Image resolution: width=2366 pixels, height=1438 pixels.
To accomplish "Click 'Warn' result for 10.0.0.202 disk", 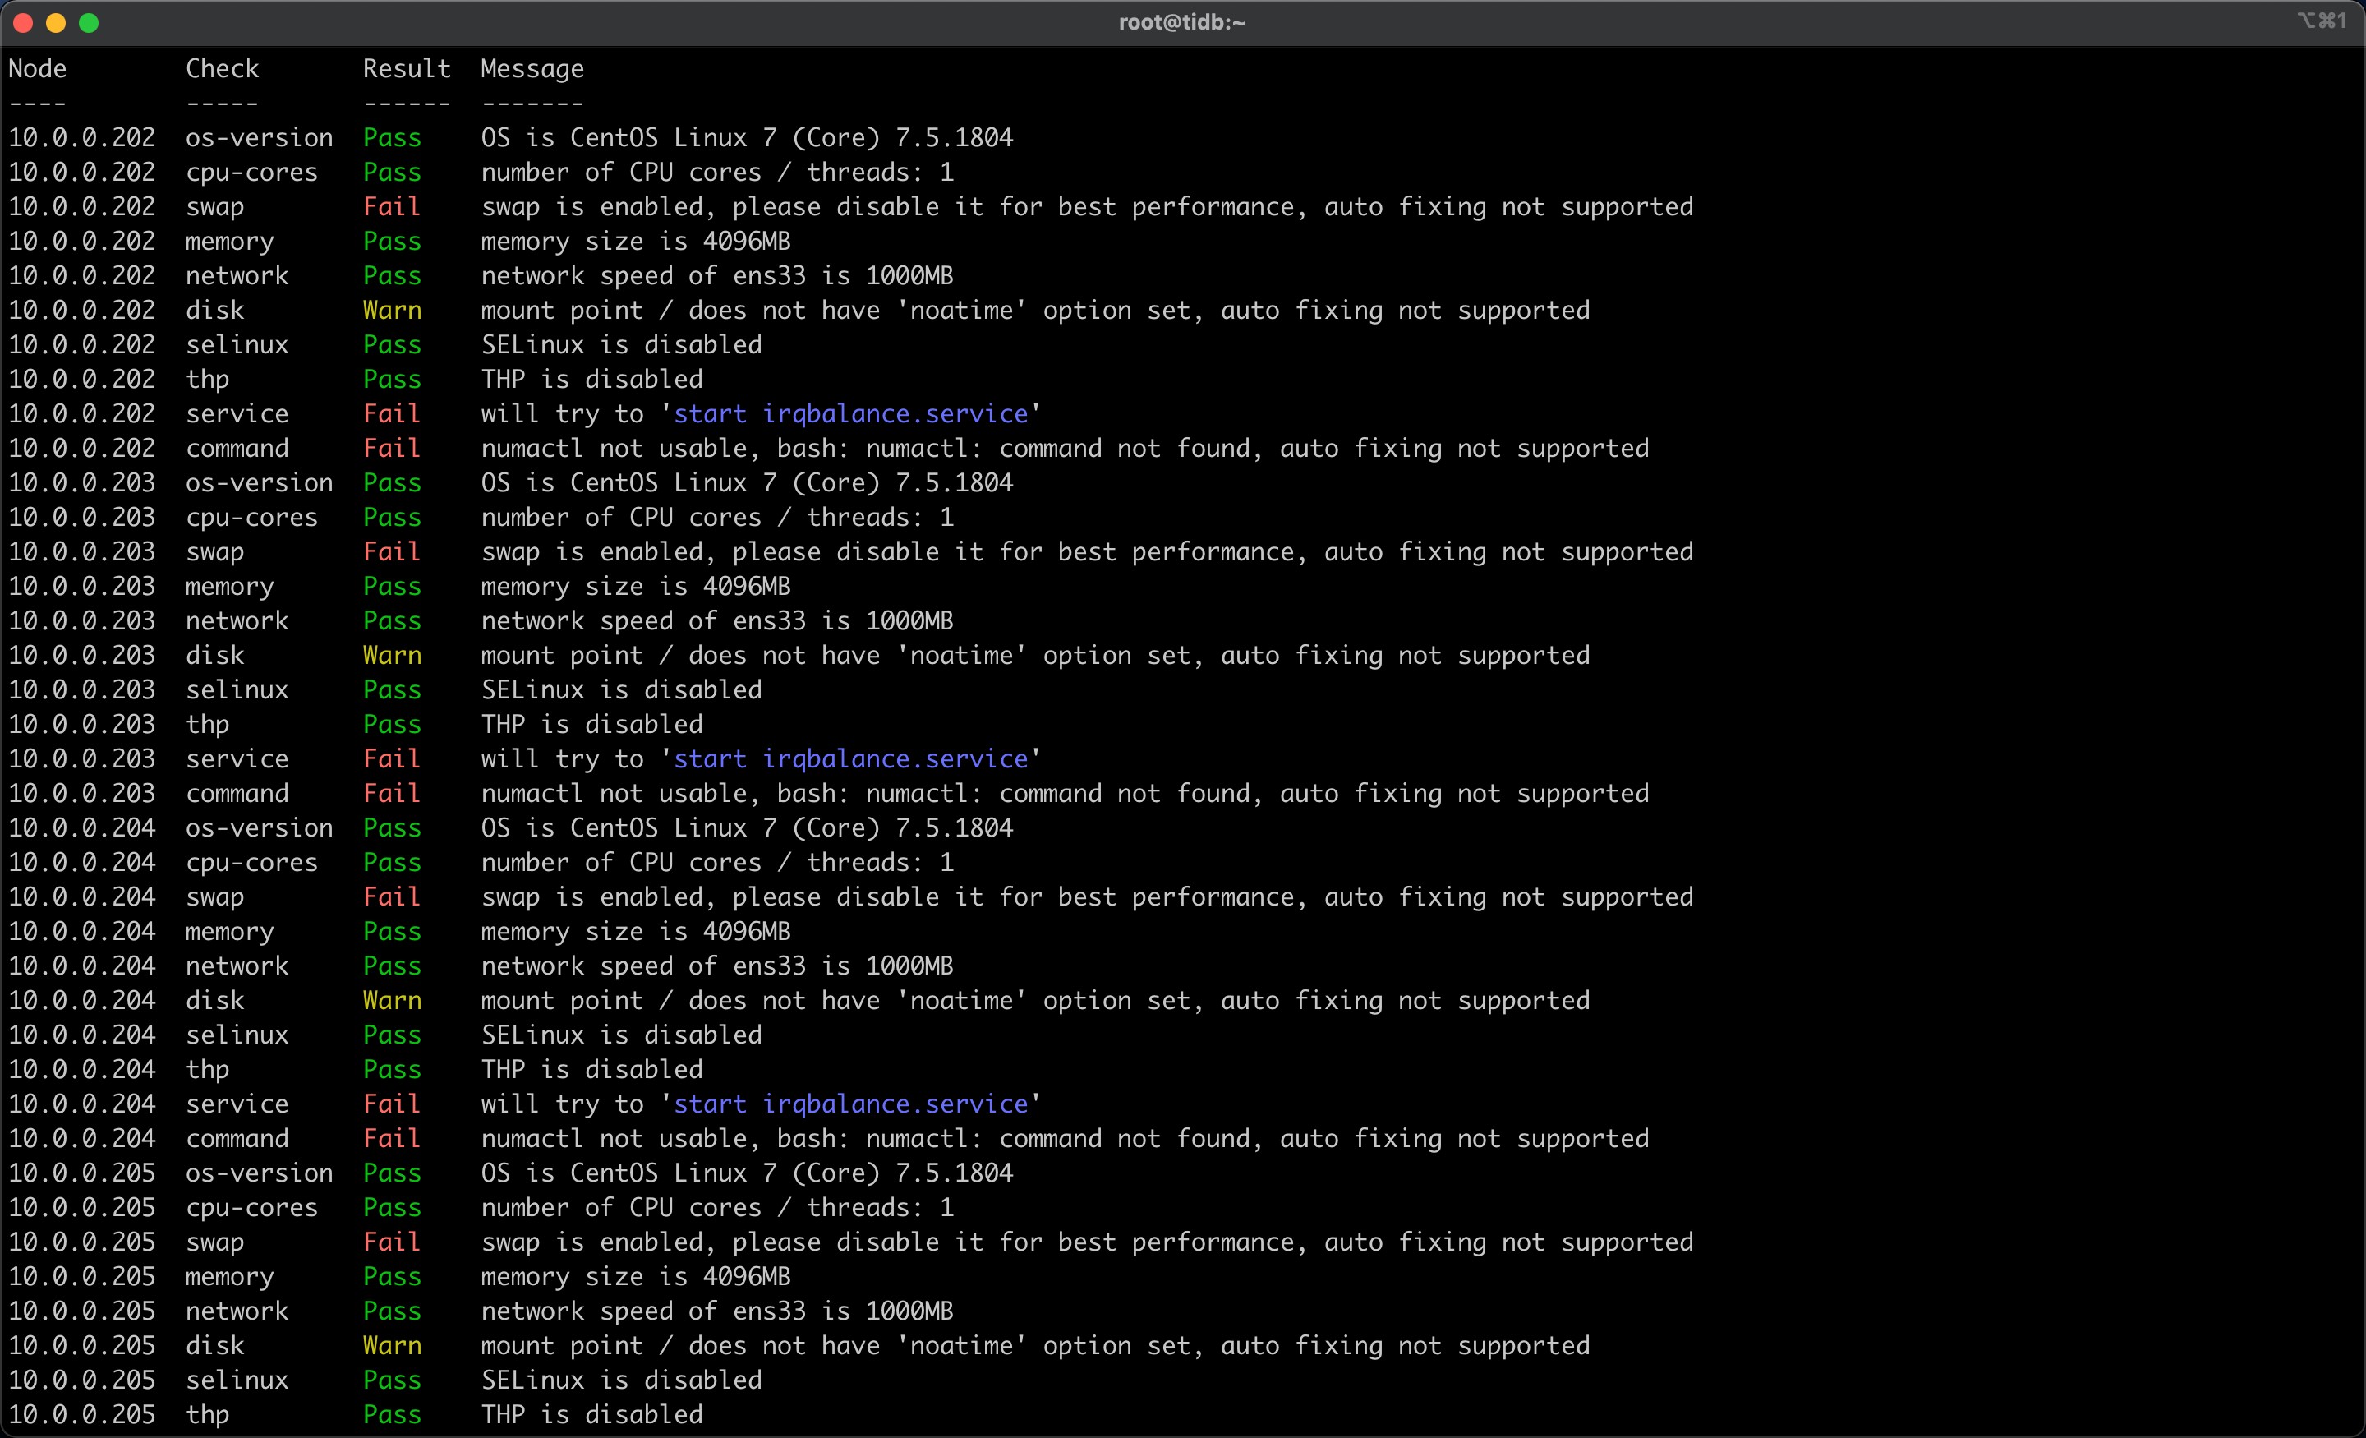I will coord(392,311).
